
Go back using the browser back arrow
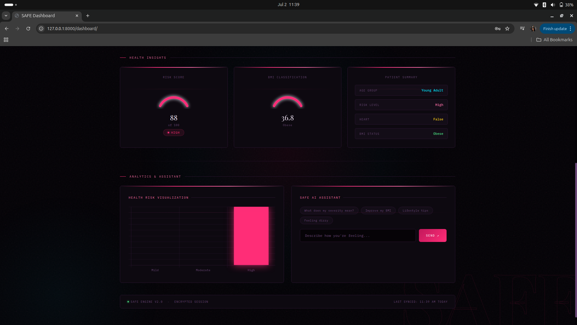tap(7, 29)
